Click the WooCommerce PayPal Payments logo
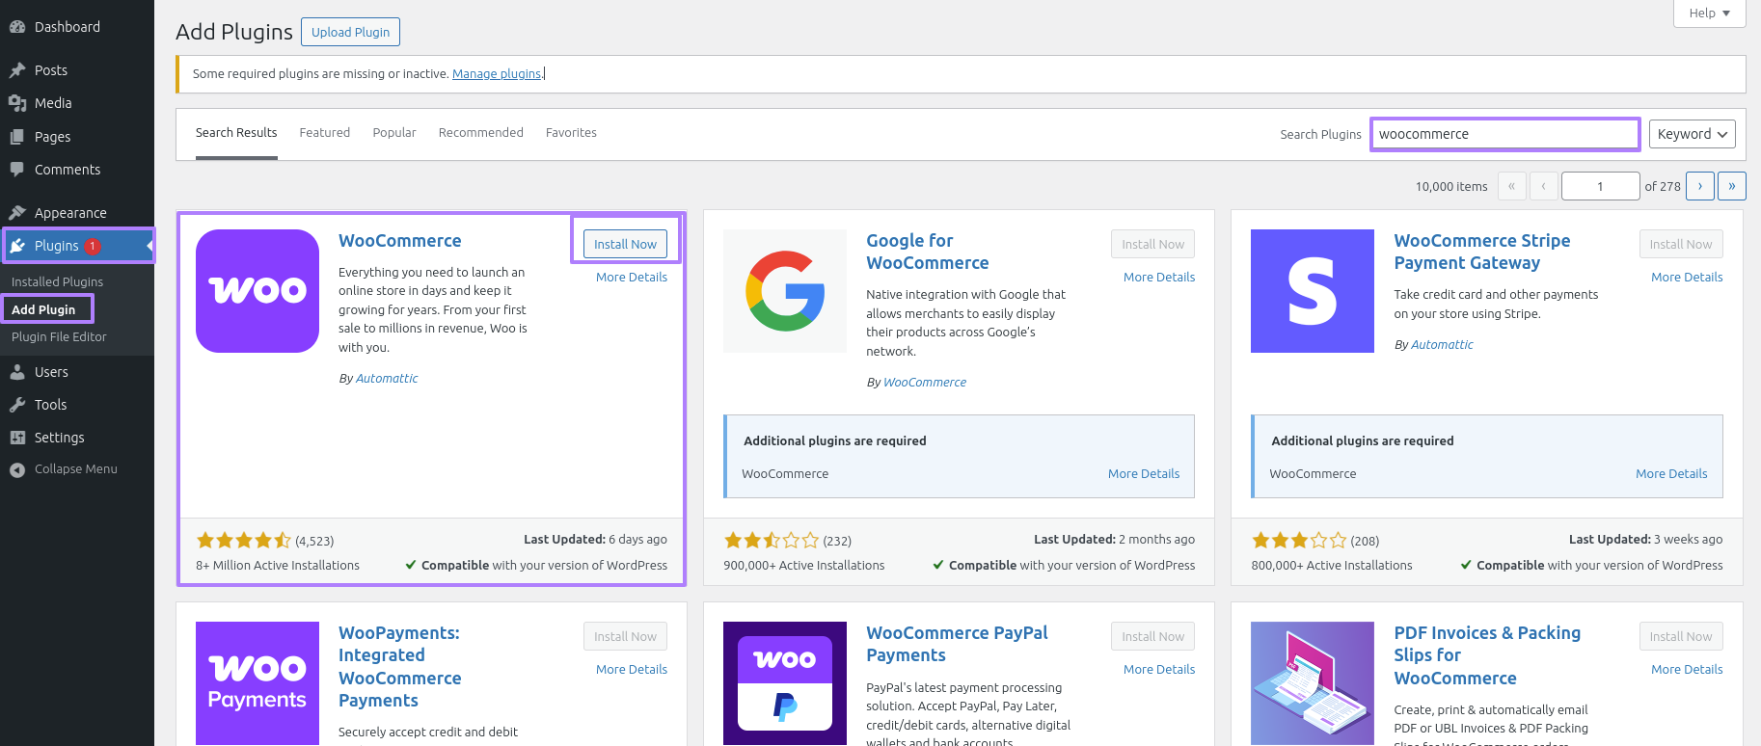Viewport: 1761px width, 746px height. pos(785,682)
